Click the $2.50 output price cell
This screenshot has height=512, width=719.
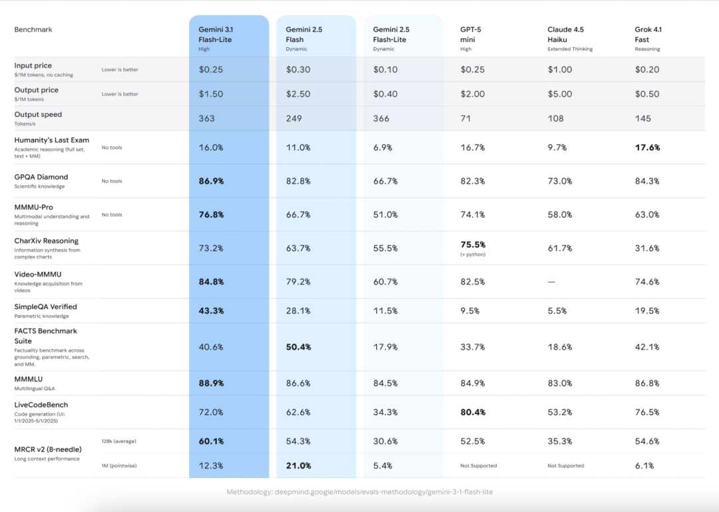tap(298, 94)
